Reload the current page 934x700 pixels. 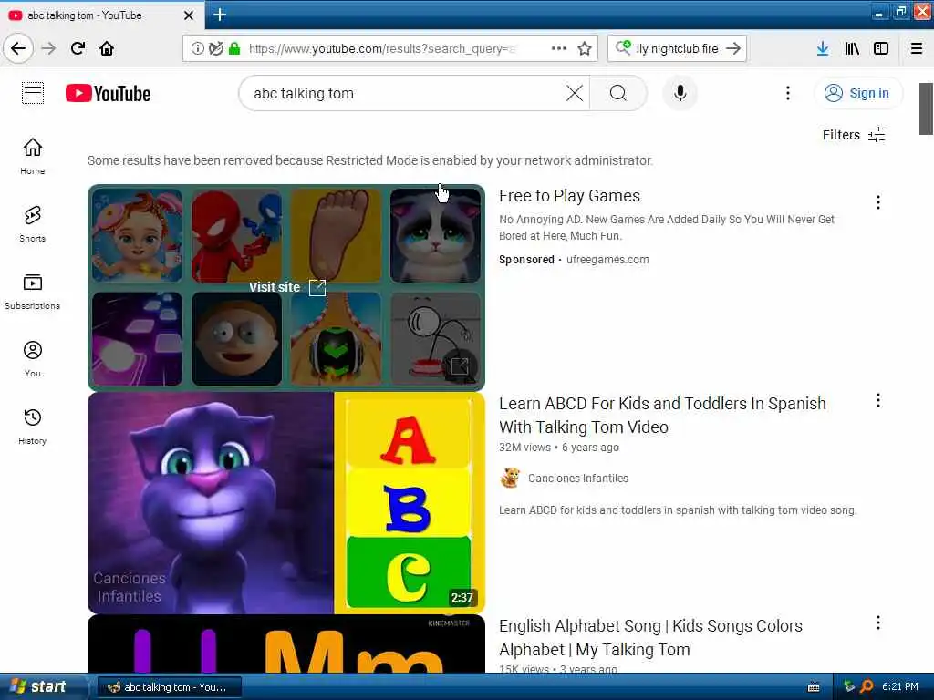(x=78, y=48)
